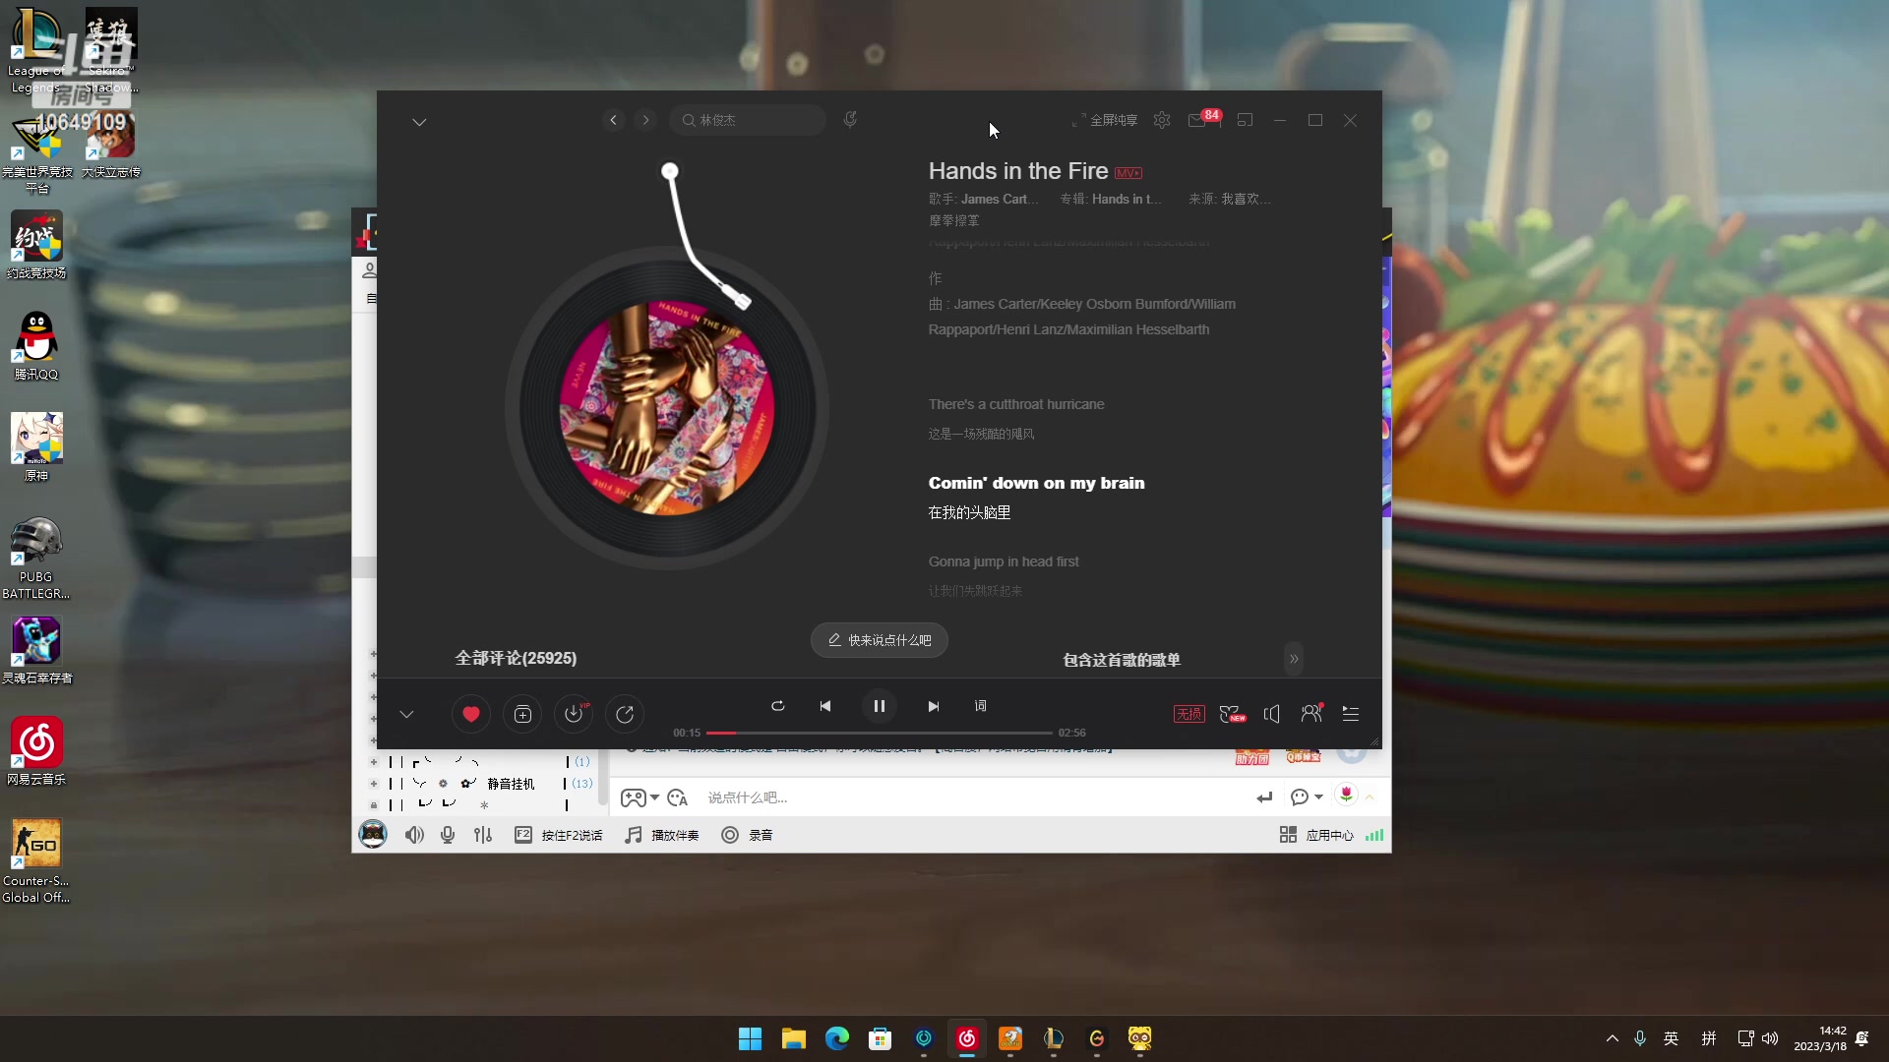The width and height of the screenshot is (1889, 1062).
Task: Open the 全屏纯享 fullscreen mode
Action: pyautogui.click(x=1105, y=120)
